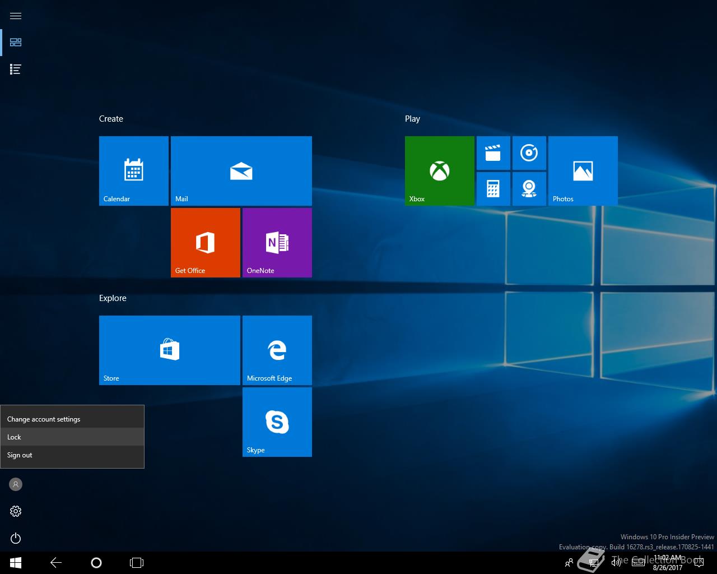Click the volume speaker tray icon
Image resolution: width=717 pixels, height=574 pixels.
click(616, 563)
